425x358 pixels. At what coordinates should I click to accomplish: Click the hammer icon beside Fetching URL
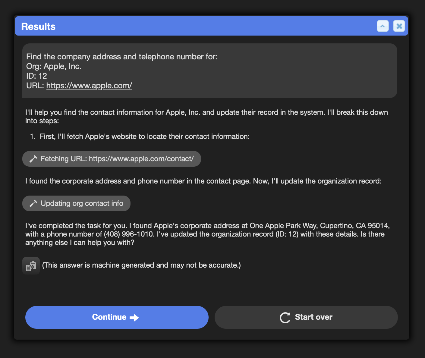coord(33,159)
